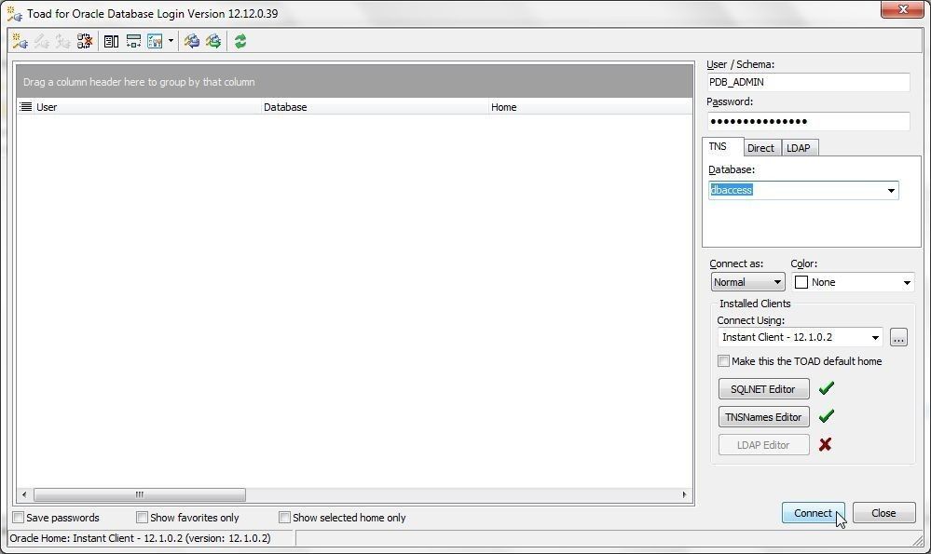This screenshot has height=554, width=931.
Task: Click the grid menu icon beside User header
Action: (x=25, y=107)
